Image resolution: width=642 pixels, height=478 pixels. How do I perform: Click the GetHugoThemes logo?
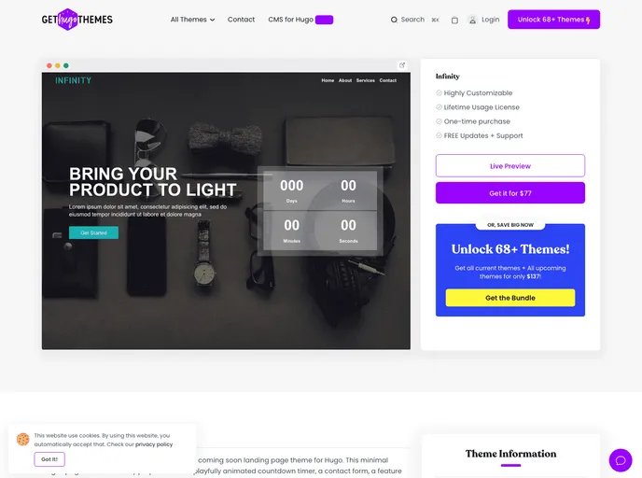77,20
